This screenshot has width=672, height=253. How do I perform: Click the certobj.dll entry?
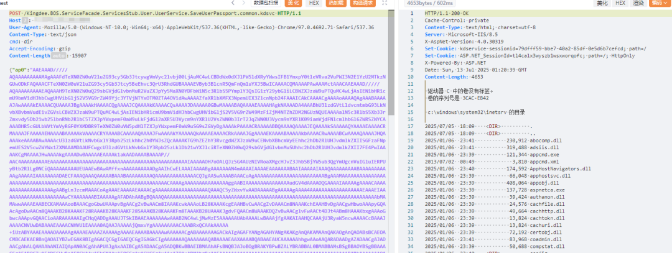tap(548, 232)
